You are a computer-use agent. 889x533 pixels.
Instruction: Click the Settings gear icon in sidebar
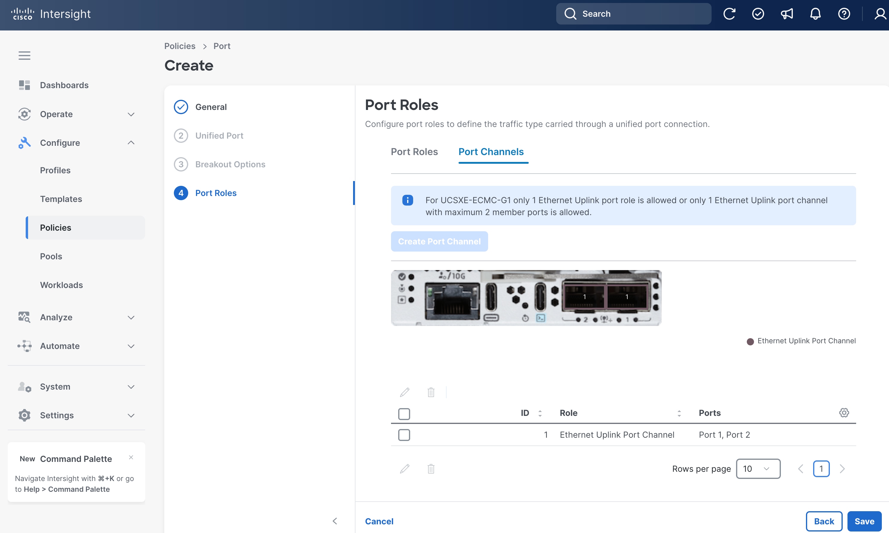pyautogui.click(x=24, y=415)
